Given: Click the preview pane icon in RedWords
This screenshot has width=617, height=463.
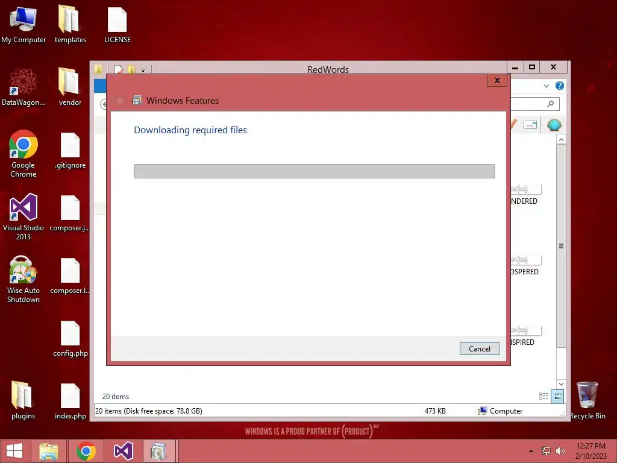Looking at the screenshot, I should pyautogui.click(x=530, y=125).
